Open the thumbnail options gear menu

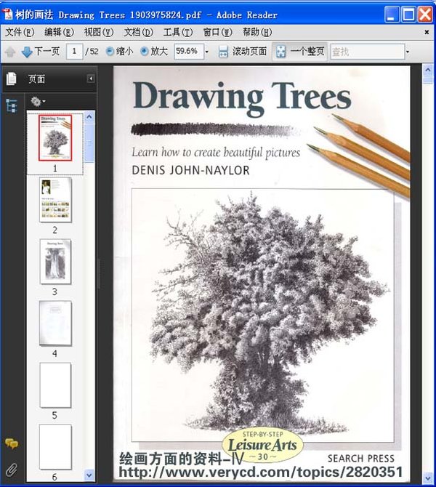point(37,101)
